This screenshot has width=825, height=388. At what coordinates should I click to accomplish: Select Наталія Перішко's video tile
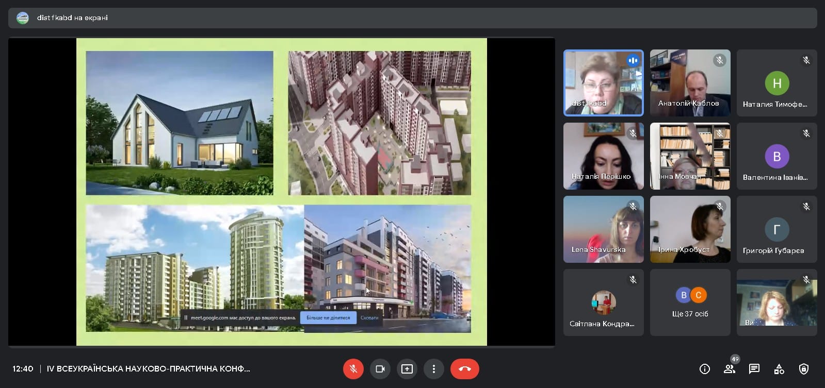(x=604, y=156)
